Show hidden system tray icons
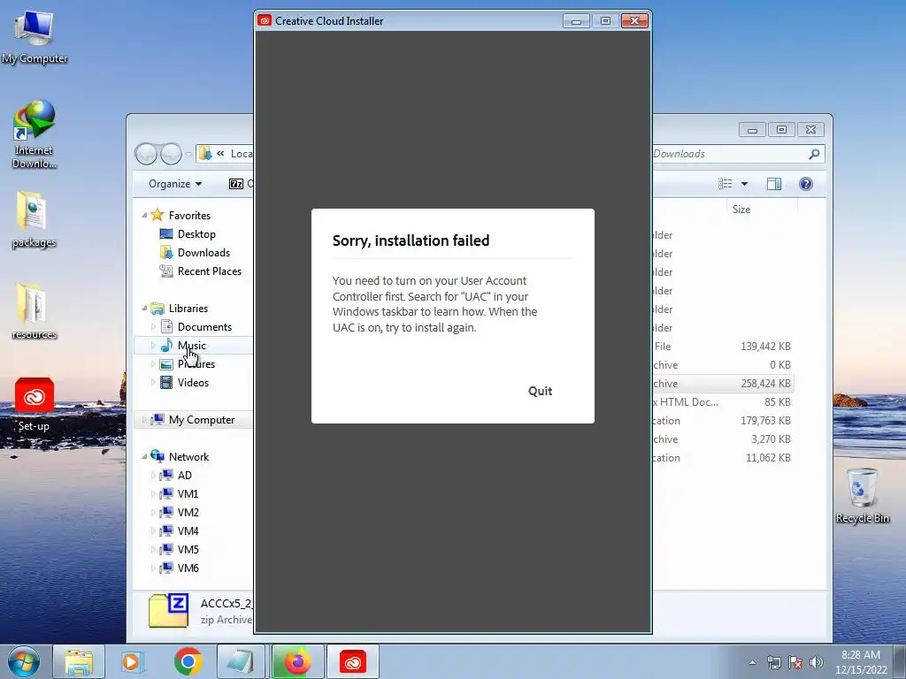Screen dimensions: 906x679 [x=752, y=662]
